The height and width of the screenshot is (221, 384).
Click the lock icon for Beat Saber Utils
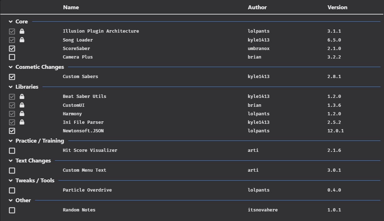pyautogui.click(x=22, y=96)
